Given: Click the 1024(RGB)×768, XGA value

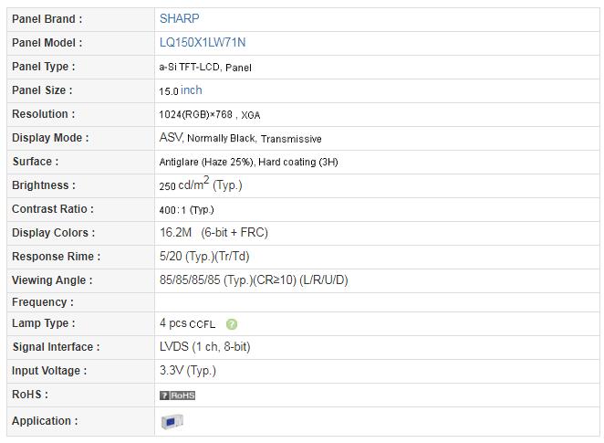Looking at the screenshot, I should [210, 115].
